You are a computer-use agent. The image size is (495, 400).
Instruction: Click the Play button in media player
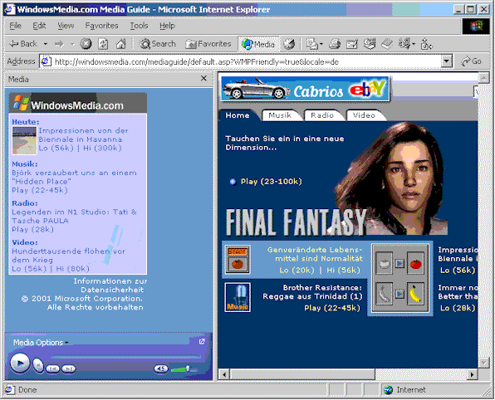pos(20,363)
